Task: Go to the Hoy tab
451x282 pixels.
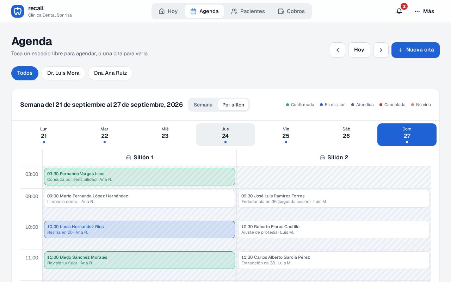Action: click(x=168, y=11)
